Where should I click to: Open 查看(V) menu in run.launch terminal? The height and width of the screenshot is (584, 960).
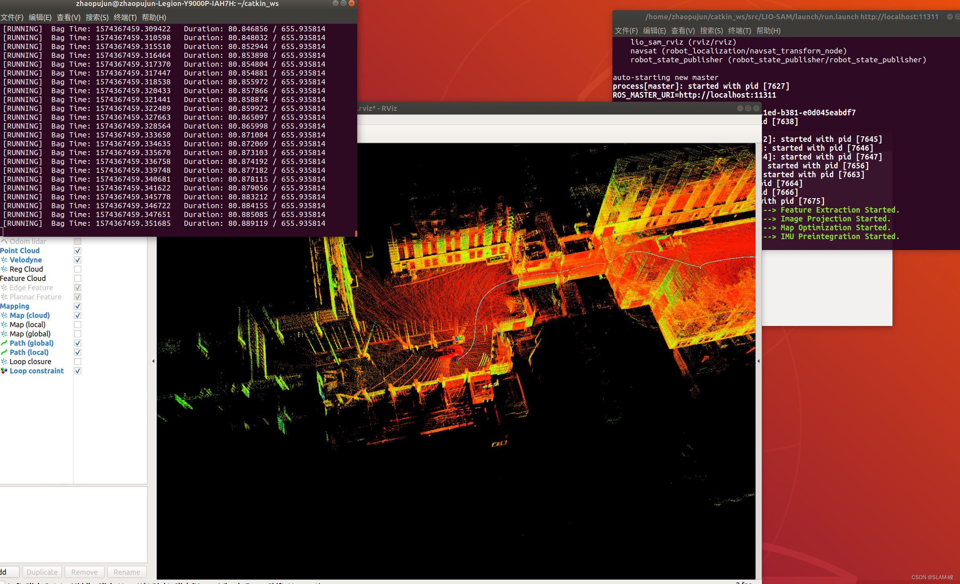click(683, 31)
